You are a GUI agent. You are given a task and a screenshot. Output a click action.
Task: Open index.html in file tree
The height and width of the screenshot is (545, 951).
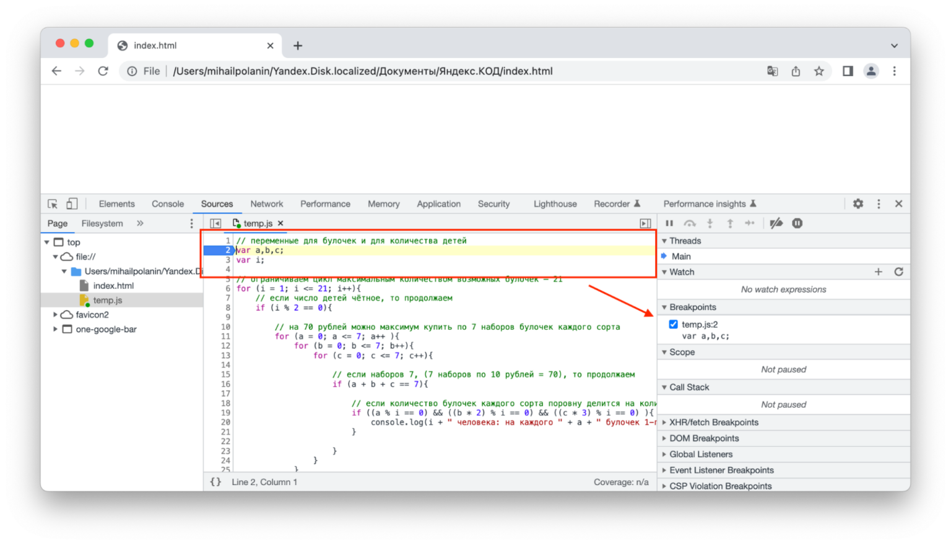(x=113, y=286)
